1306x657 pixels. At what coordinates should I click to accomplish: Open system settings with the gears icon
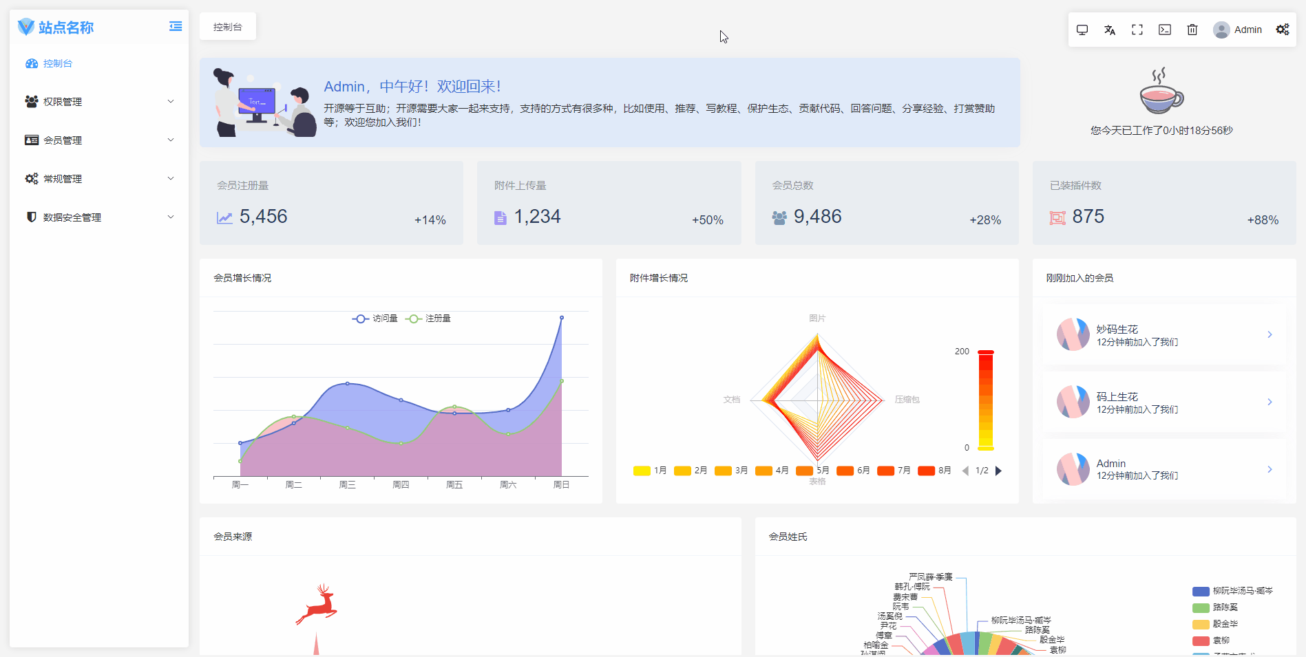(x=1282, y=30)
